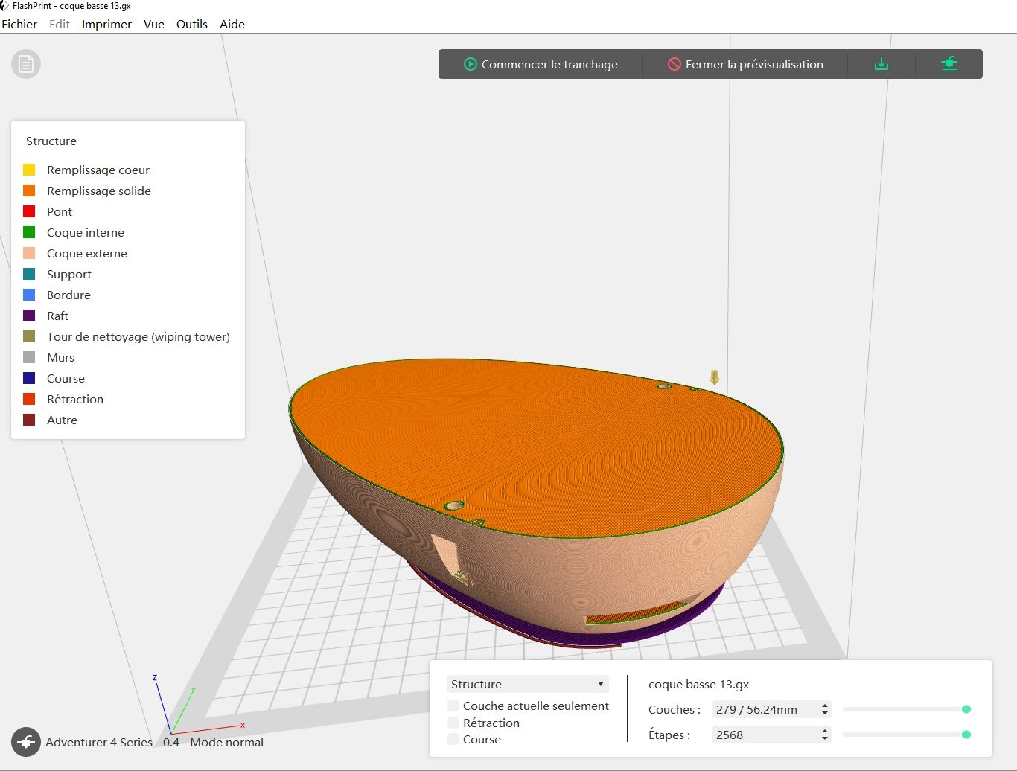The image size is (1017, 771).
Task: Click Commencer le tranchage button
Action: coord(541,64)
